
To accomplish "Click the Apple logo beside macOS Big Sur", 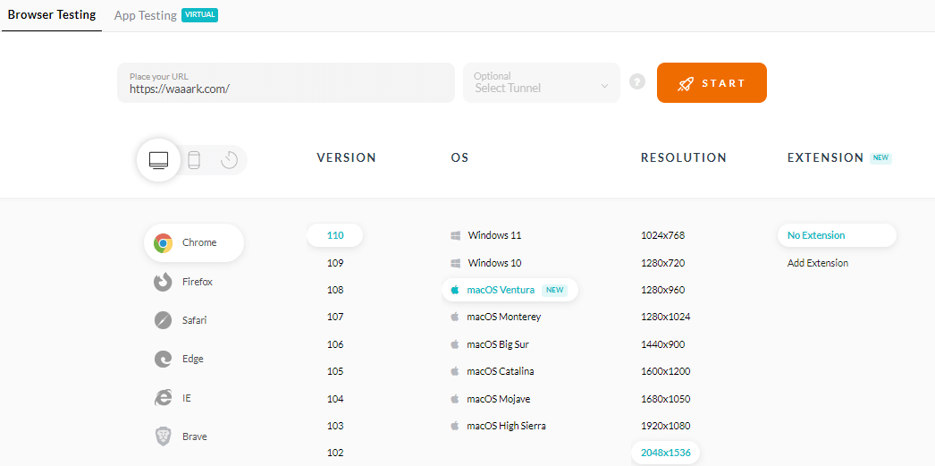I will click(455, 344).
